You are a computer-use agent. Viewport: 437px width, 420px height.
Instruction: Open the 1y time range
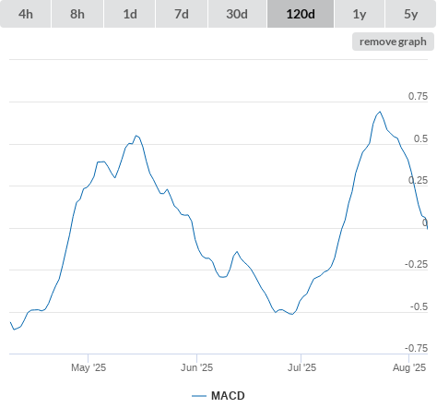(360, 14)
